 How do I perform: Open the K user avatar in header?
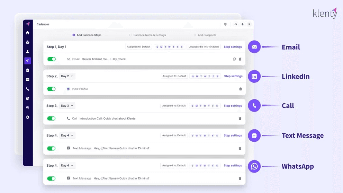(249, 24)
